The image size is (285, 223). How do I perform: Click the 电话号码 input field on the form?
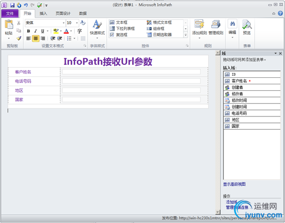pyautogui.click(x=131, y=81)
